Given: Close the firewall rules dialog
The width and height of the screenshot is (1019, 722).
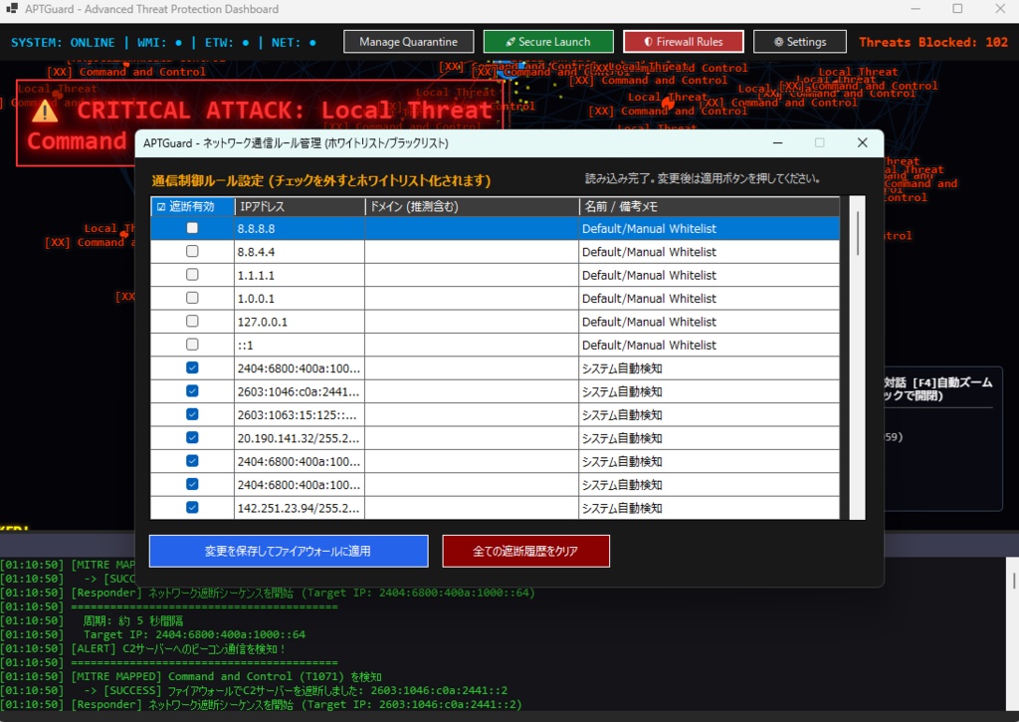Looking at the screenshot, I should pos(863,142).
